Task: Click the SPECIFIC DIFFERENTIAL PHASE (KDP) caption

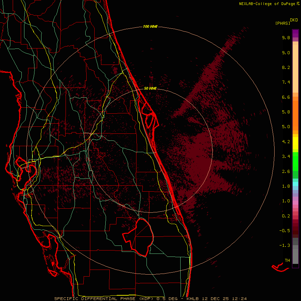Action: [x=105, y=299]
